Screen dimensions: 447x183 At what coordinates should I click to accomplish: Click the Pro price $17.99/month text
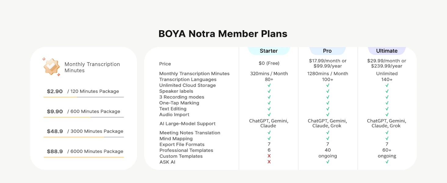pos(328,61)
